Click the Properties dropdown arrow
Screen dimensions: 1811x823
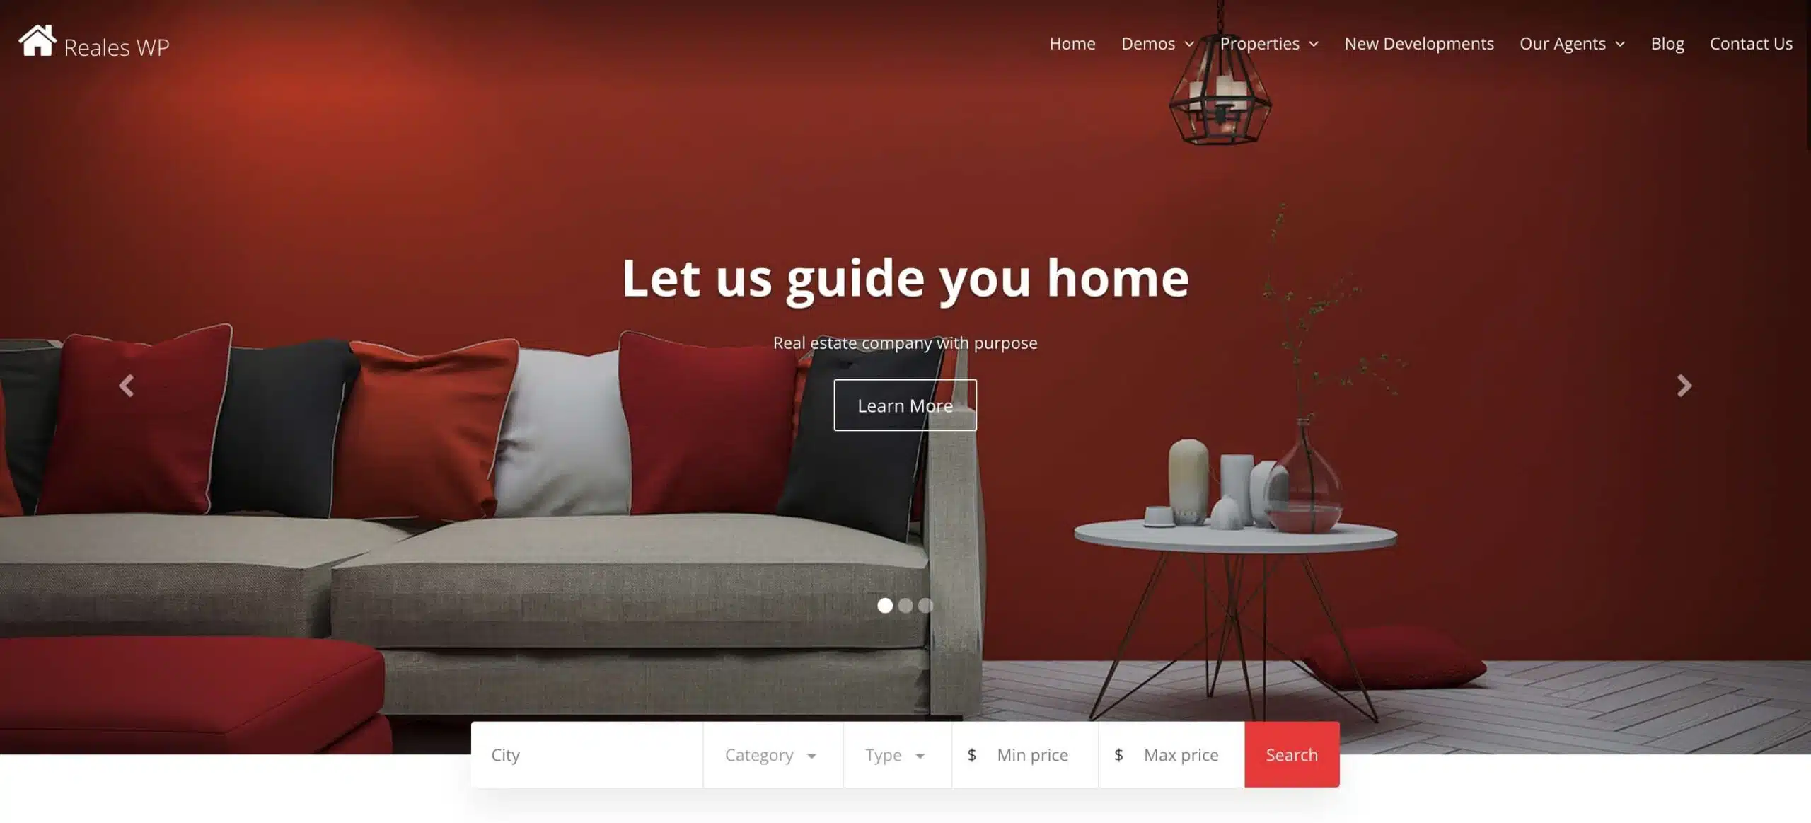1316,44
